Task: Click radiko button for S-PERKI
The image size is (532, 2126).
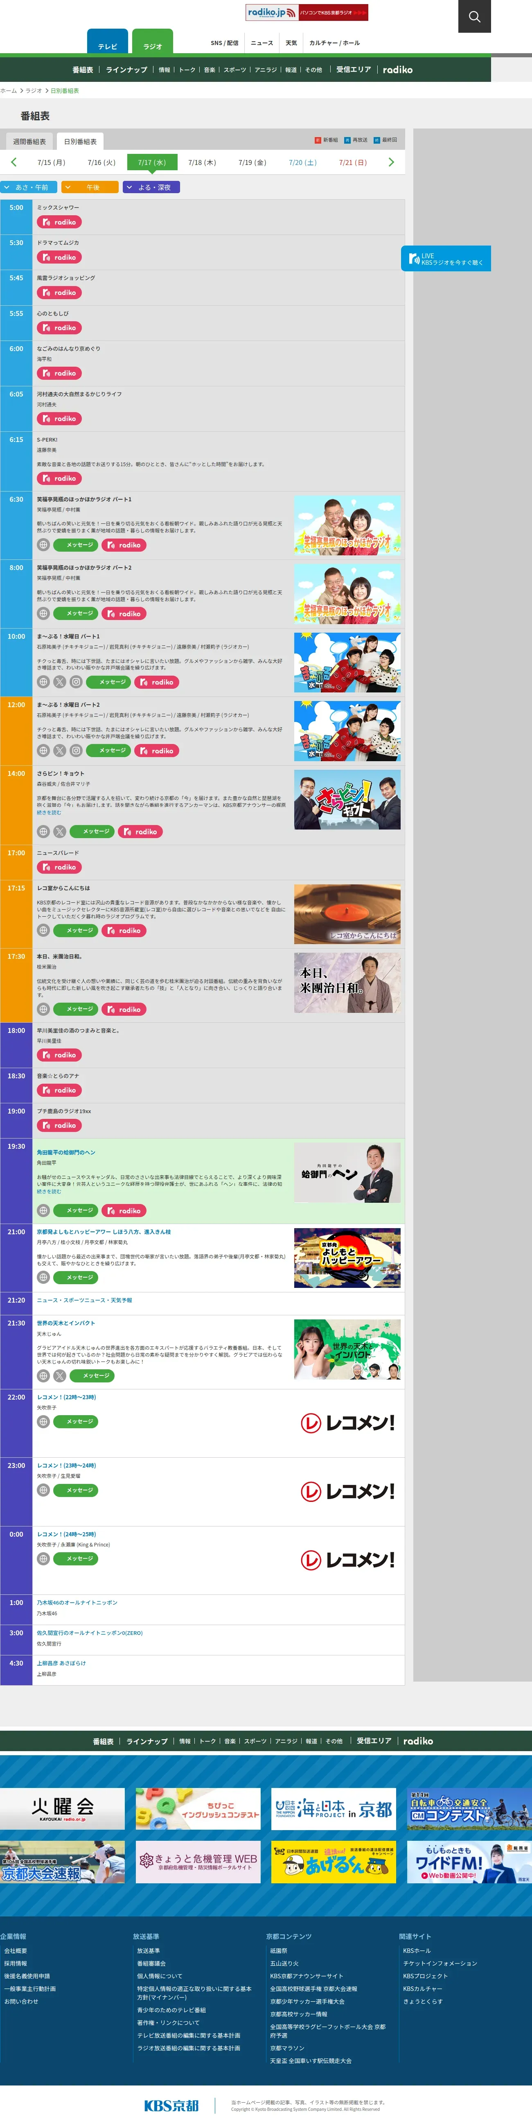Action: (59, 478)
